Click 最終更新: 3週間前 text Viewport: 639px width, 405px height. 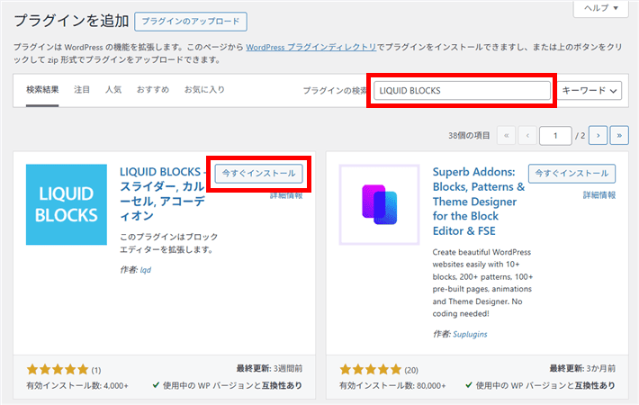tap(269, 368)
